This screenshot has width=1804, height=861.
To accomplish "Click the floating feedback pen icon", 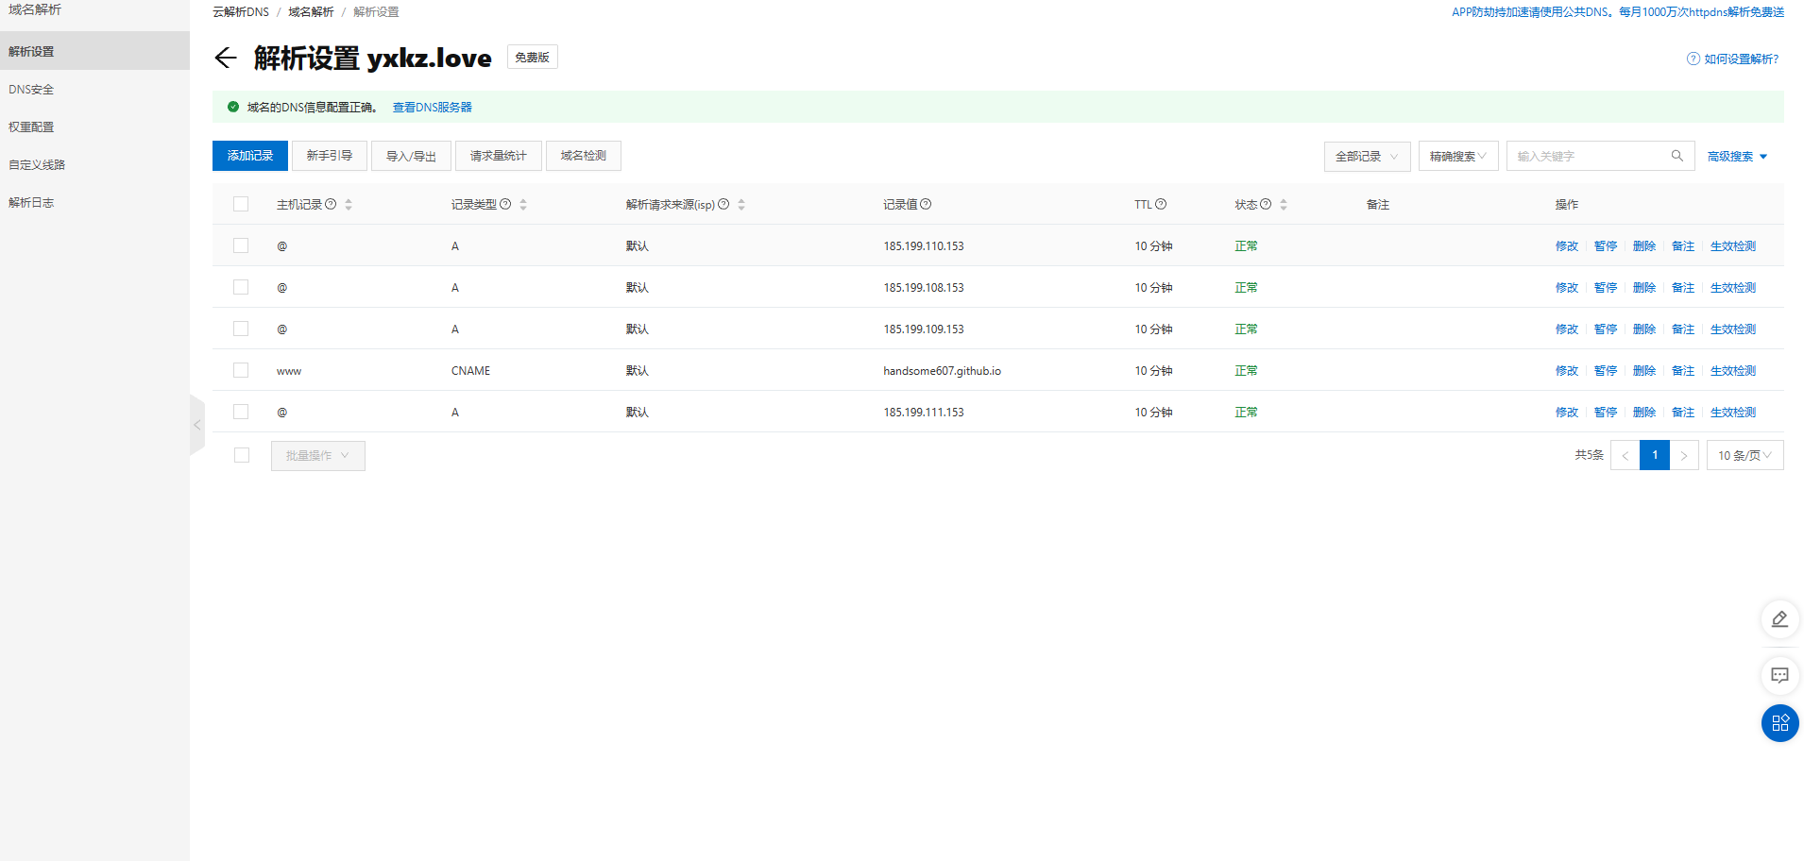I will (1779, 619).
